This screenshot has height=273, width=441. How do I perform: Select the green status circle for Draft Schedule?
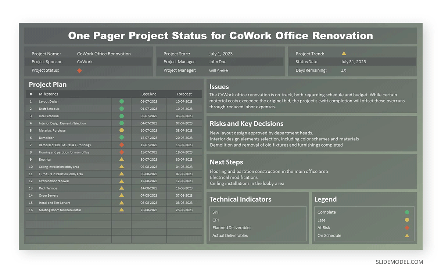click(x=122, y=109)
